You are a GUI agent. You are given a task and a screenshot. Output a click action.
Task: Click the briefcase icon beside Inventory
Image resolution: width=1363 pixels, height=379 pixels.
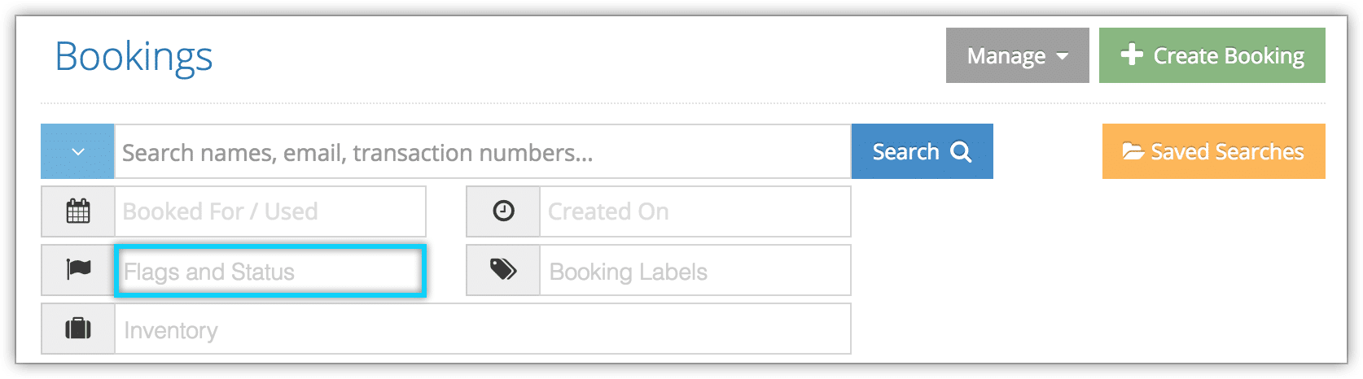[x=78, y=329]
